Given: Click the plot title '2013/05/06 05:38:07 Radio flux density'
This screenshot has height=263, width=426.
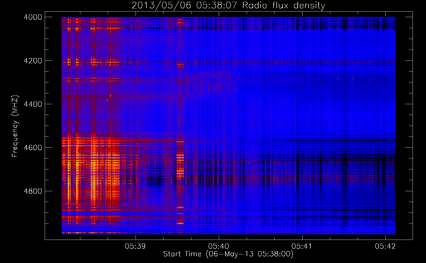Looking at the screenshot, I should (x=228, y=5).
